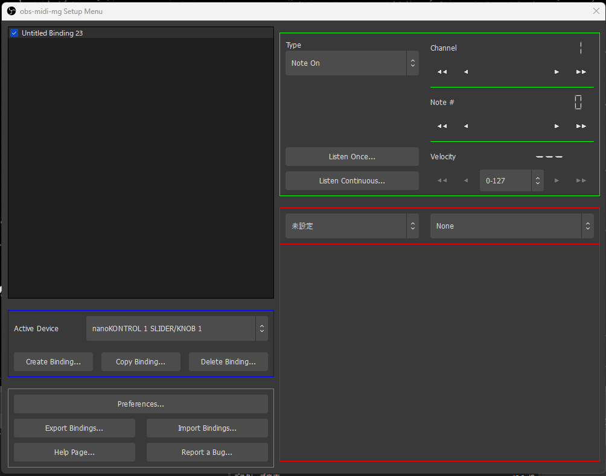Image resolution: width=606 pixels, height=476 pixels.
Task: Click Create Binding... button
Action: pyautogui.click(x=53, y=362)
